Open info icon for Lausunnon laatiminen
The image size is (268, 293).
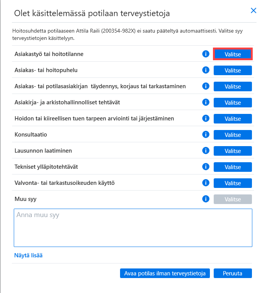point(206,150)
